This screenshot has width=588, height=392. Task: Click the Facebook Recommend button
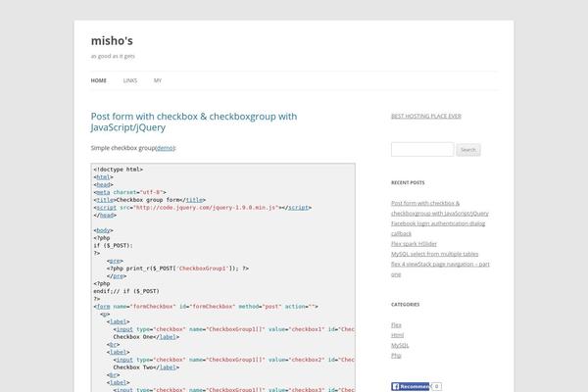[x=411, y=386]
